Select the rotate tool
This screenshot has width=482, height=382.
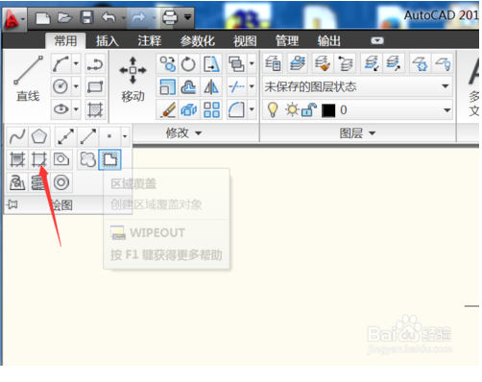tap(188, 64)
